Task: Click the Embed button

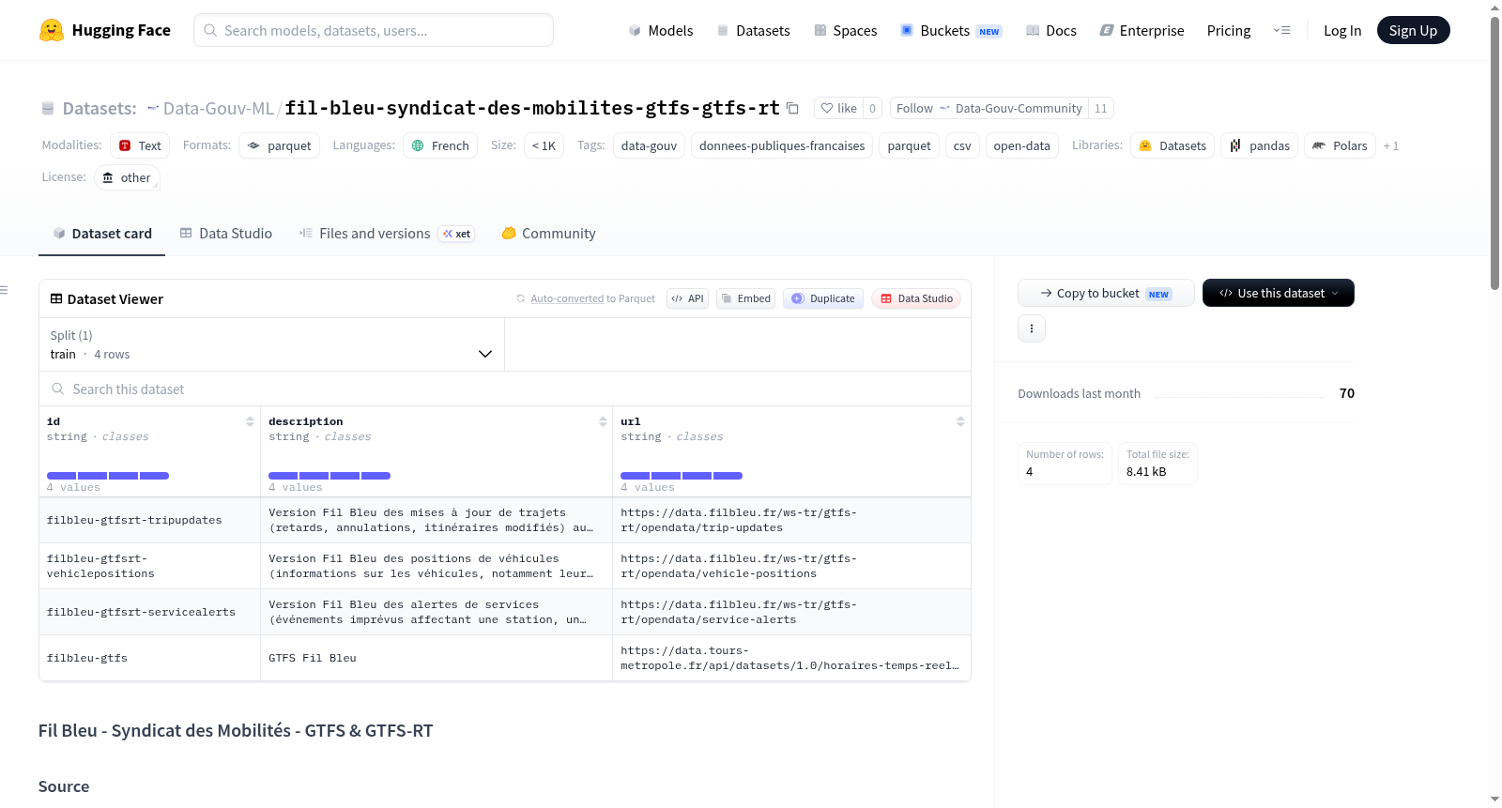Action: point(745,298)
